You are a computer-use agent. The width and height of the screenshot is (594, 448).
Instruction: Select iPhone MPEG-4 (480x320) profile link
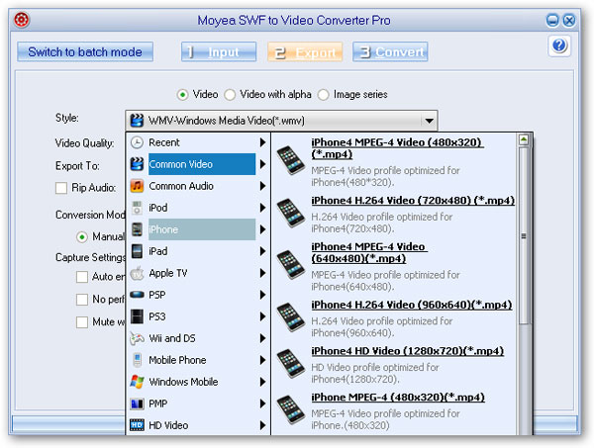pyautogui.click(x=398, y=398)
